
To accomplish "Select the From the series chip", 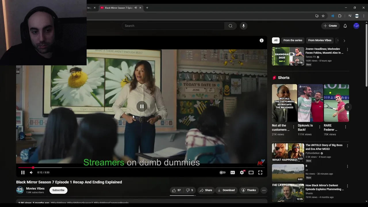I will tap(293, 41).
